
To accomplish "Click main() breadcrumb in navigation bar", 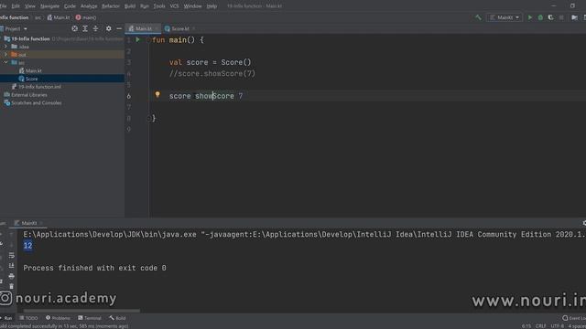I will (86, 17).
